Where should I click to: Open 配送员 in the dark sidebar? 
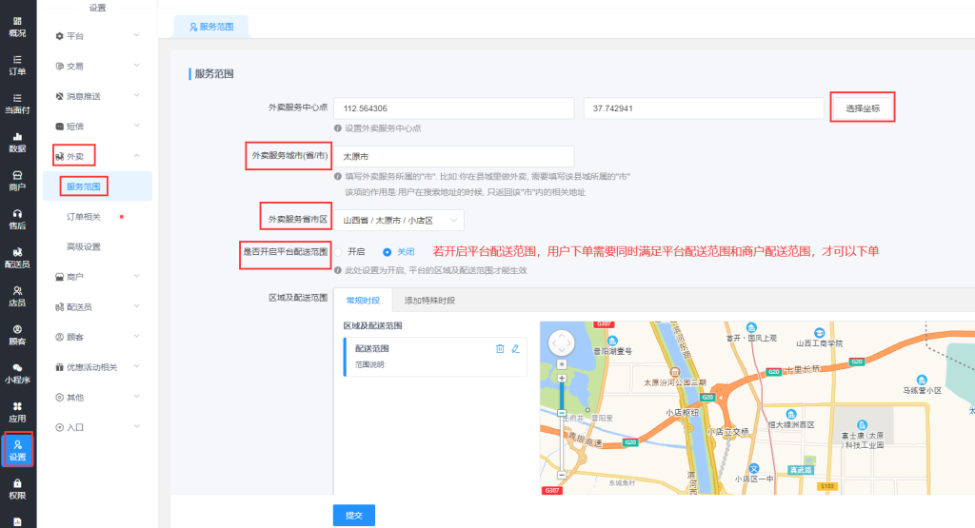[x=17, y=258]
